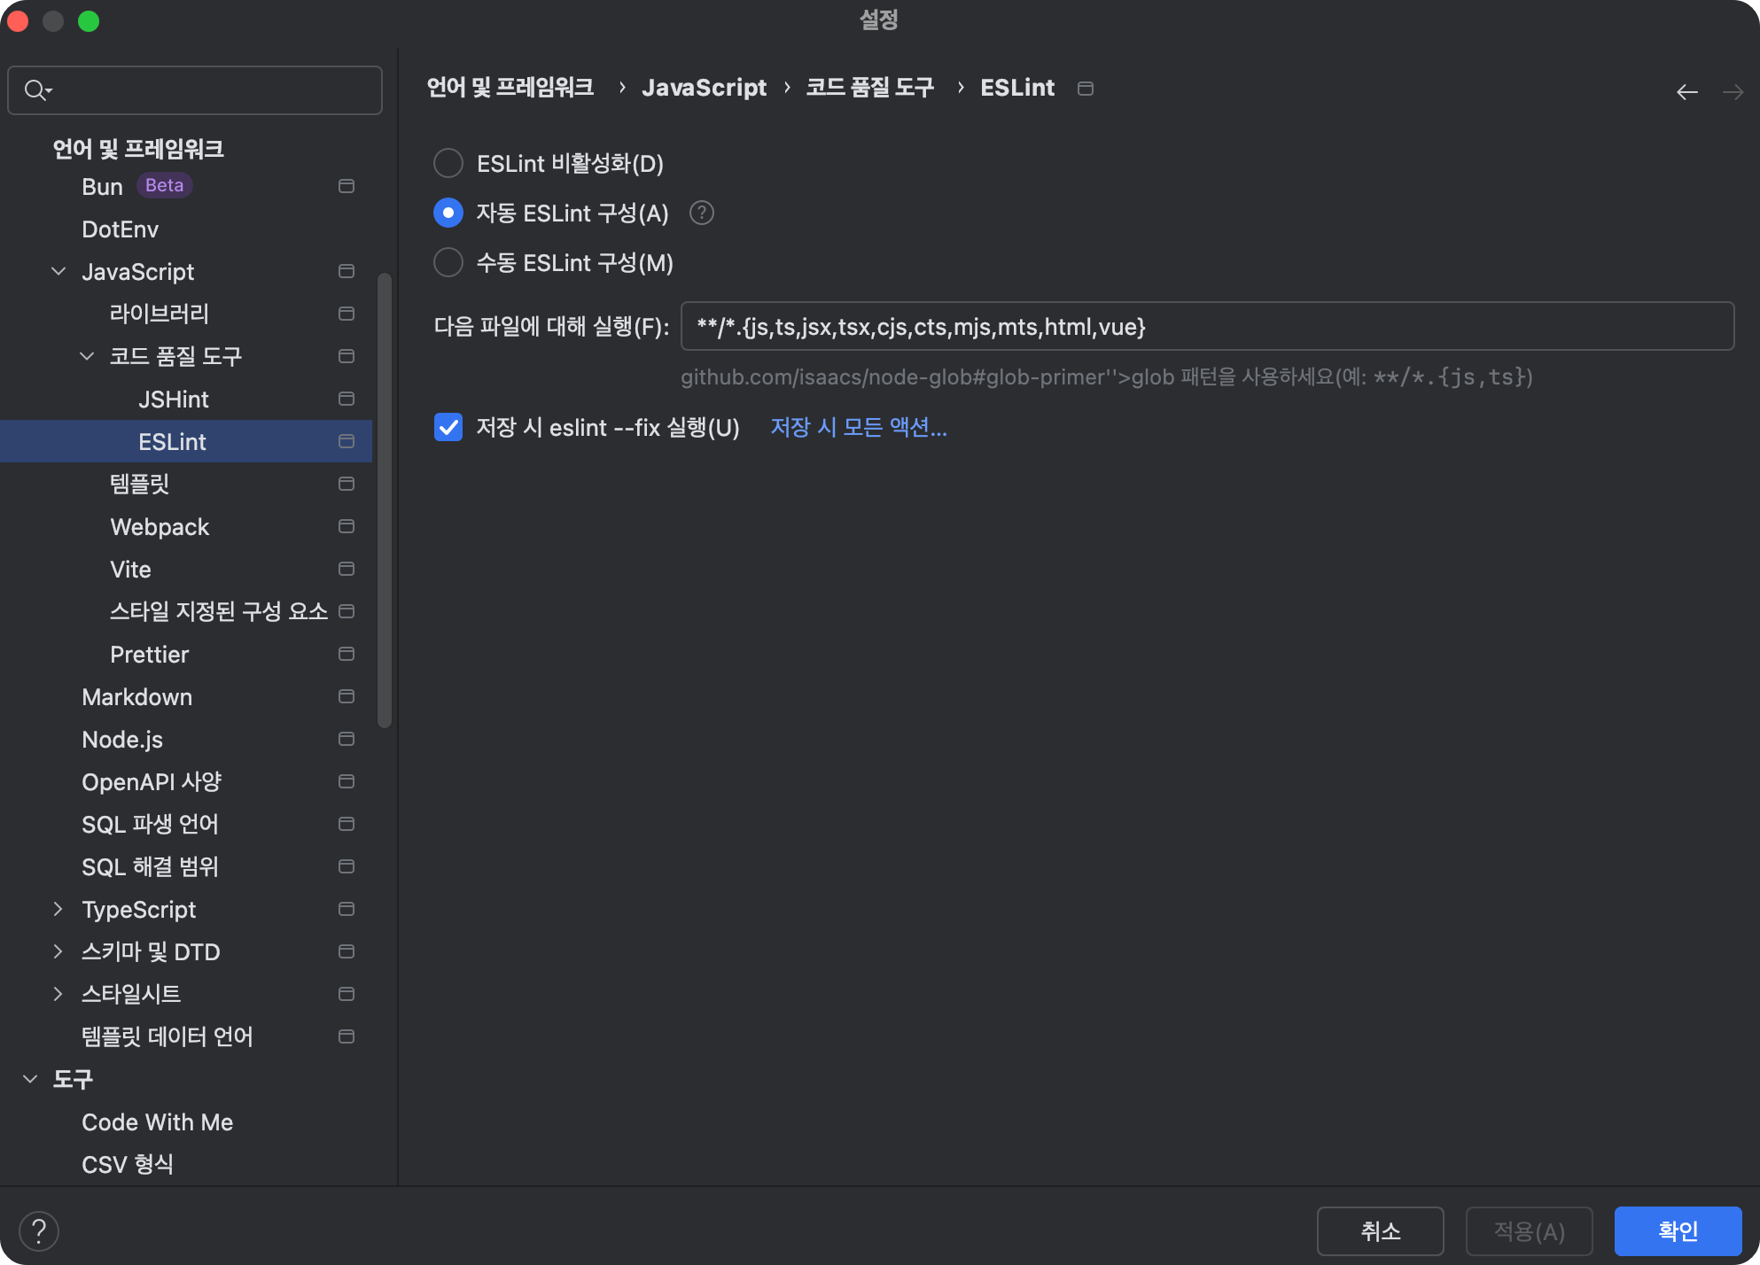Uncheck 저장 시 eslint --fix 실행 checkbox
Screen dimensions: 1760x1265
[x=448, y=428]
